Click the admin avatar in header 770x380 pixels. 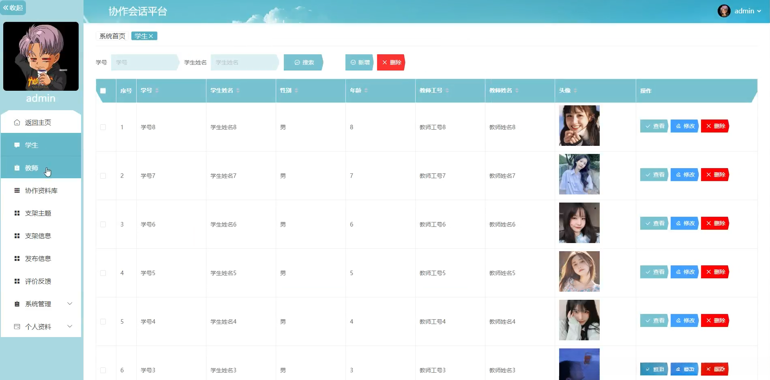click(724, 11)
